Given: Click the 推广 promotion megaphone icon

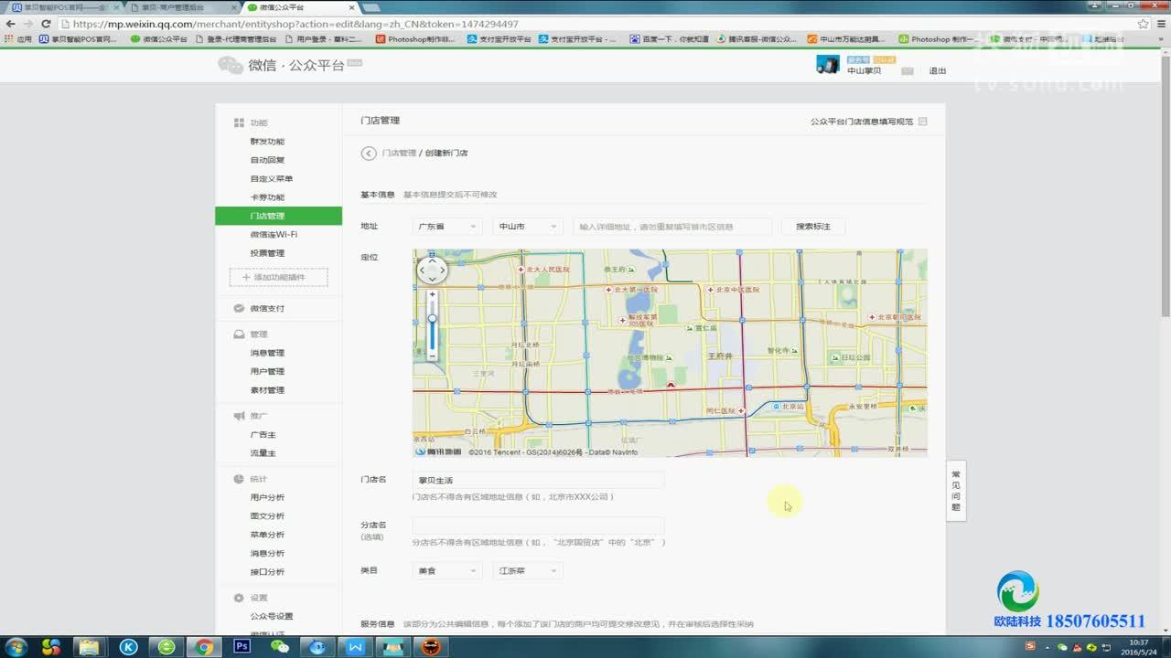Looking at the screenshot, I should click(x=239, y=416).
